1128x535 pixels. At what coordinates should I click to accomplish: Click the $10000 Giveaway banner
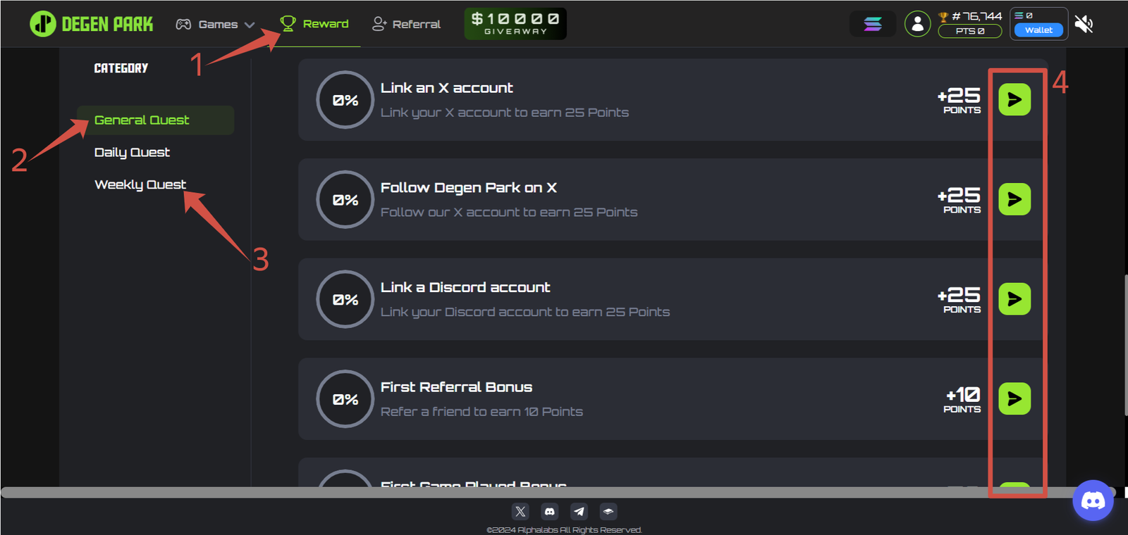pos(515,23)
